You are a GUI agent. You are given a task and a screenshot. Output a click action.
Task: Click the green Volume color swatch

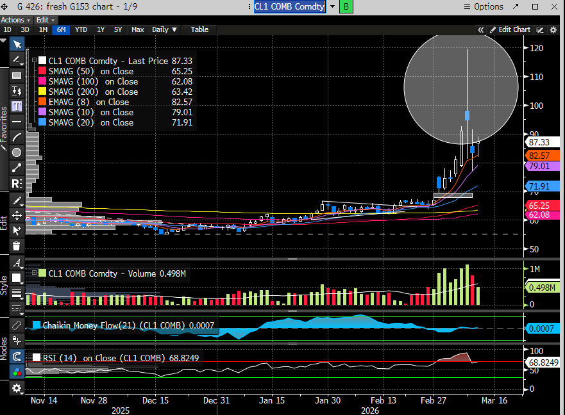tap(42, 273)
